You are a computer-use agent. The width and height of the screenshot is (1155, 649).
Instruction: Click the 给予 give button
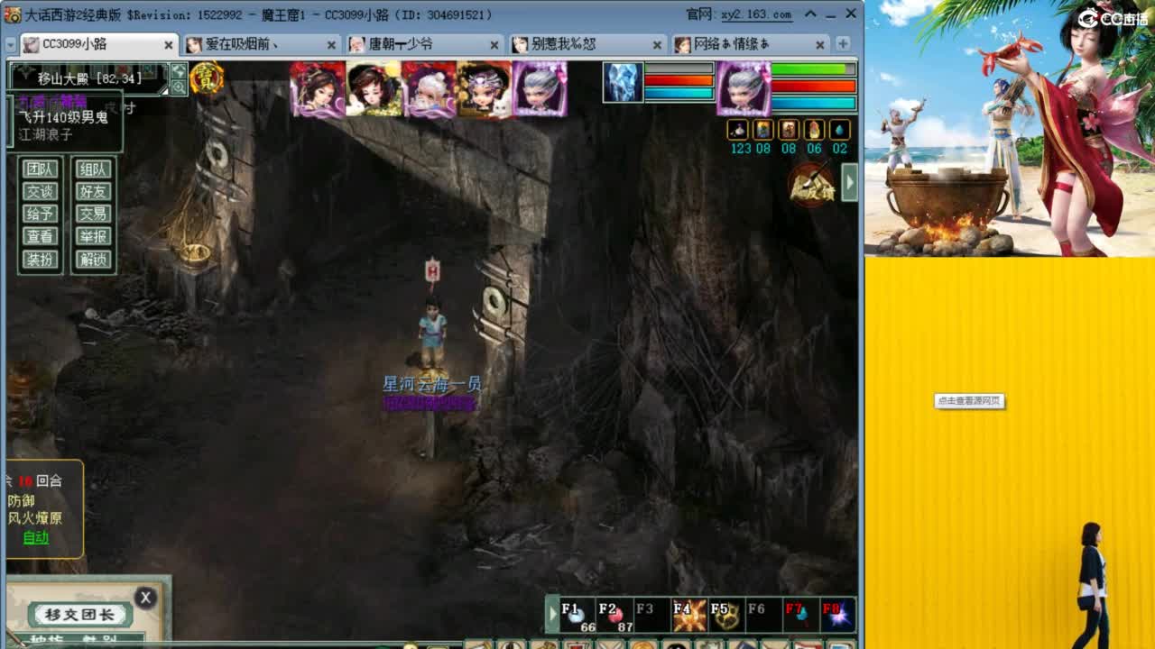pos(41,214)
